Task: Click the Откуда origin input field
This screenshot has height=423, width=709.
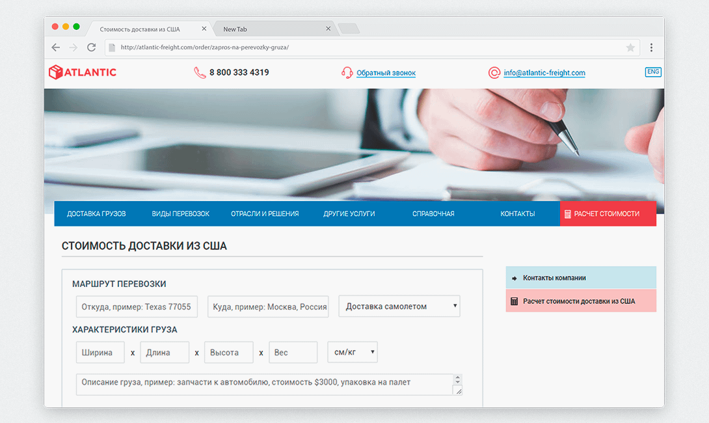Action: (x=137, y=307)
